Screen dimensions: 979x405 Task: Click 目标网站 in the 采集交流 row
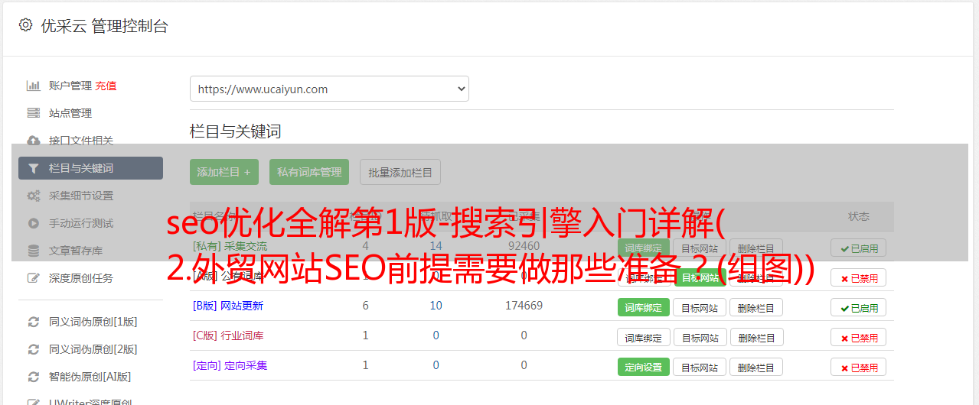click(700, 248)
